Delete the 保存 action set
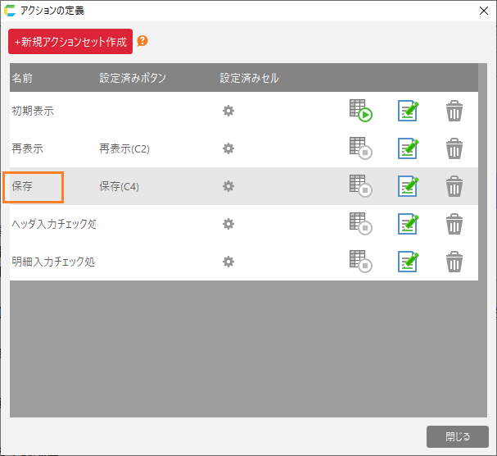The image size is (497, 456). tap(454, 186)
